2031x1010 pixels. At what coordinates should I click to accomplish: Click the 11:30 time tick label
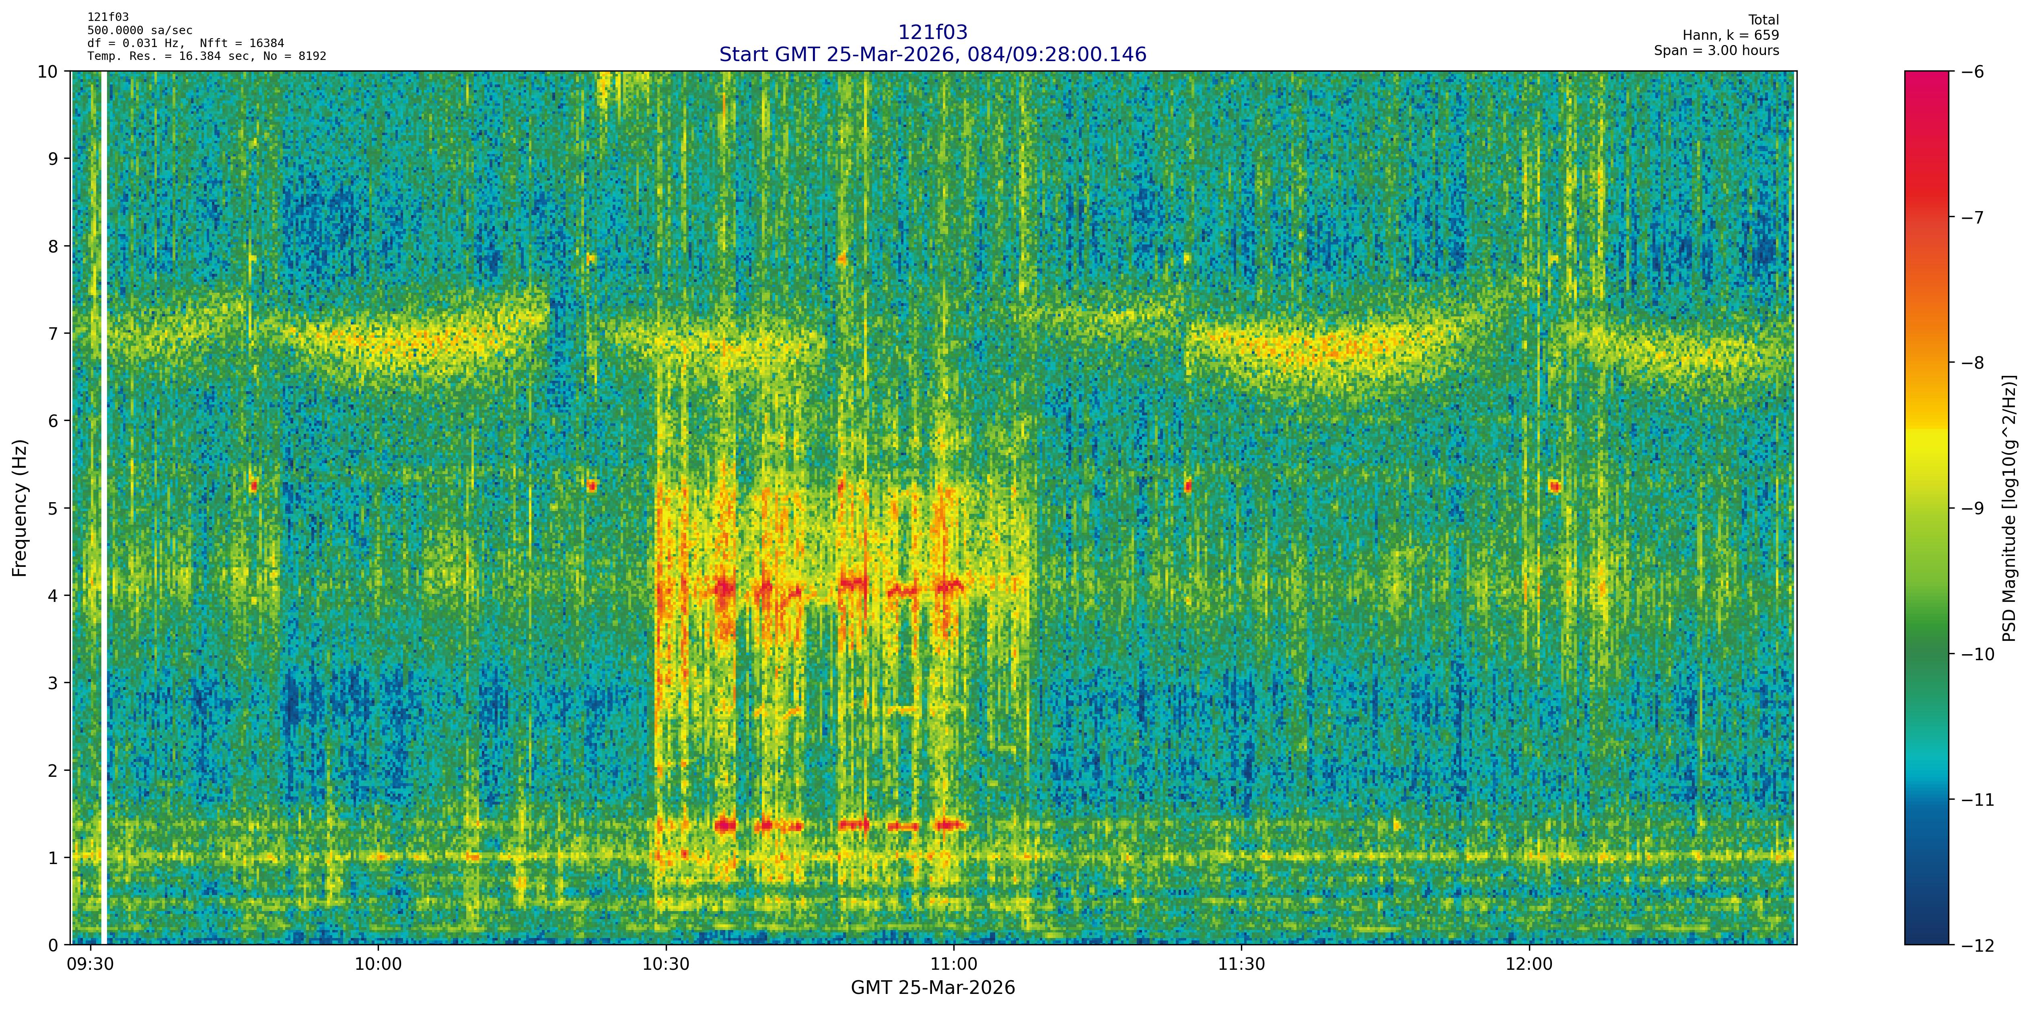(1241, 965)
